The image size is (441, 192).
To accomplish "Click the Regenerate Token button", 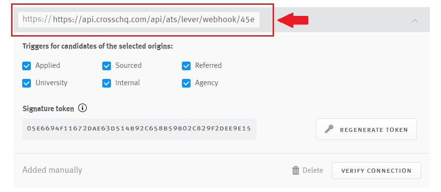I will tap(366, 129).
